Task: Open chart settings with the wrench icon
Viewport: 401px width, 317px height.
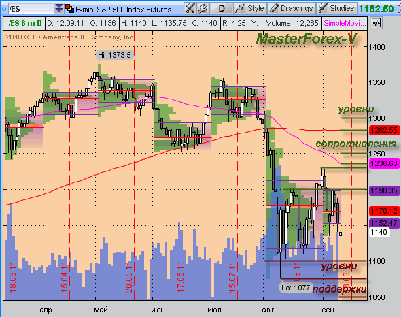Action: (203, 9)
